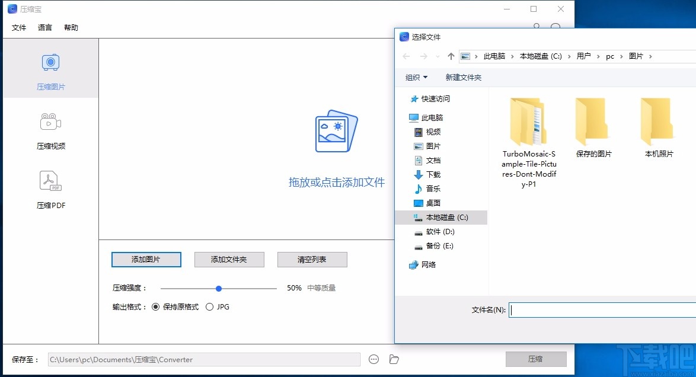Maximize the 压缩宝 window
This screenshot has width=696, height=377.
pos(534,9)
